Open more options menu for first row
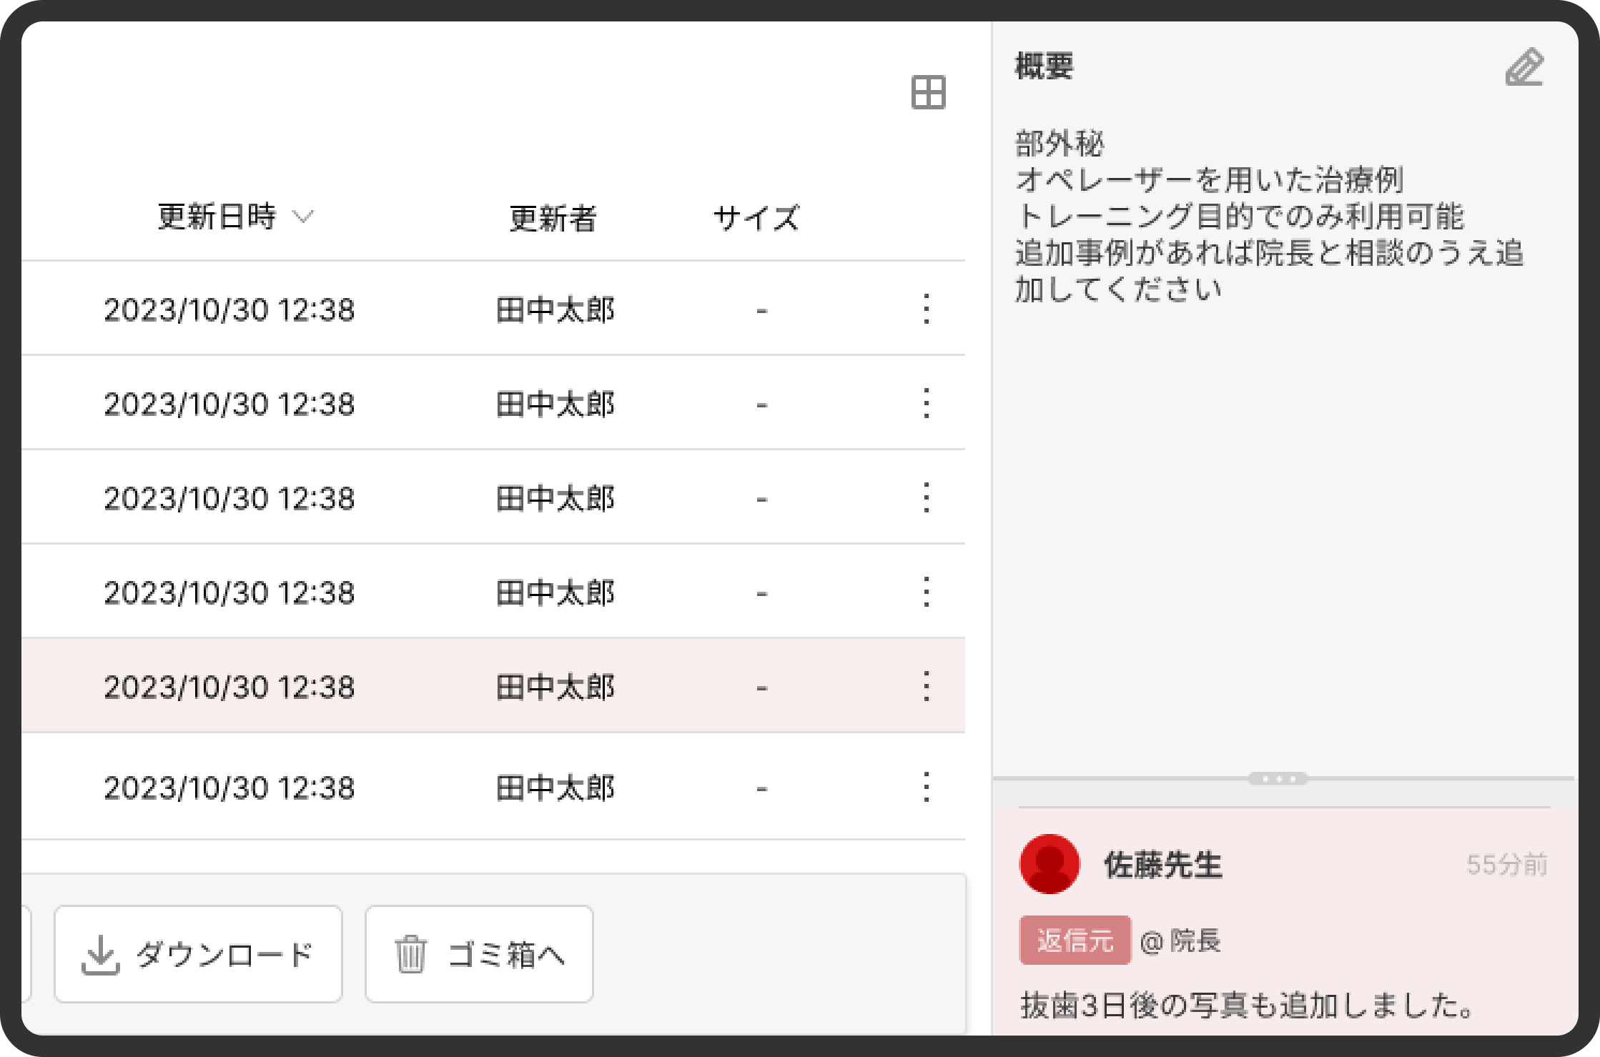The image size is (1600, 1057). [927, 309]
